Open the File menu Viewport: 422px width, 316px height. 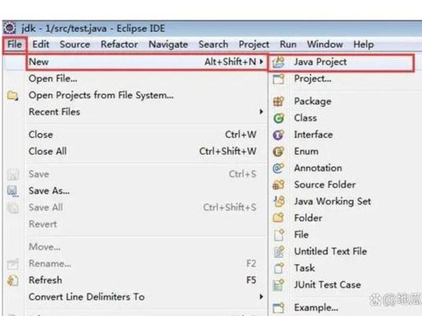(15, 44)
